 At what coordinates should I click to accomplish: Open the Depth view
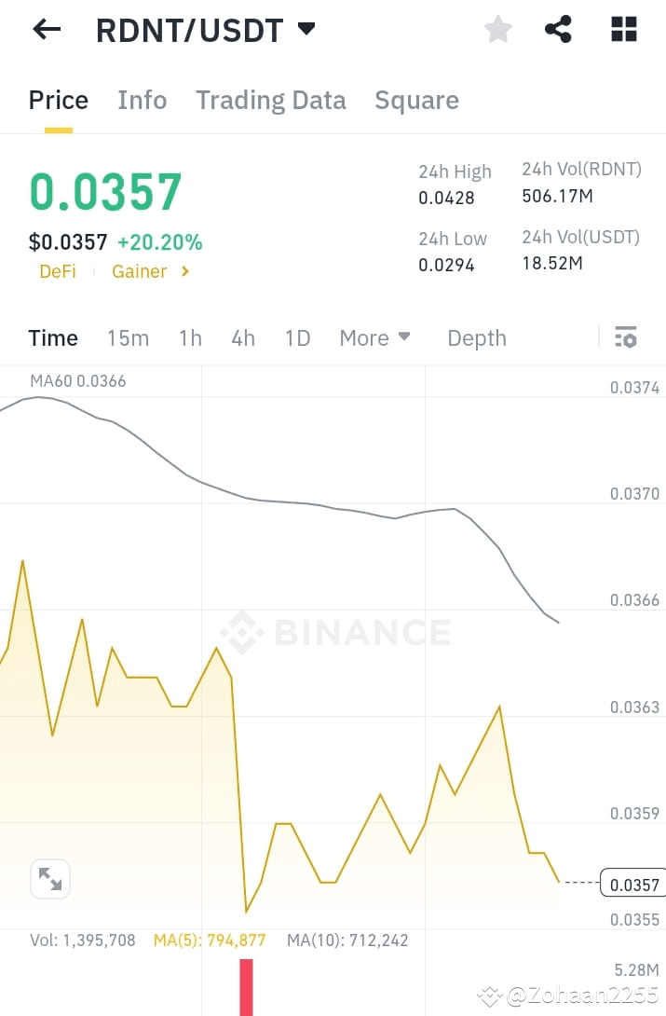[476, 337]
